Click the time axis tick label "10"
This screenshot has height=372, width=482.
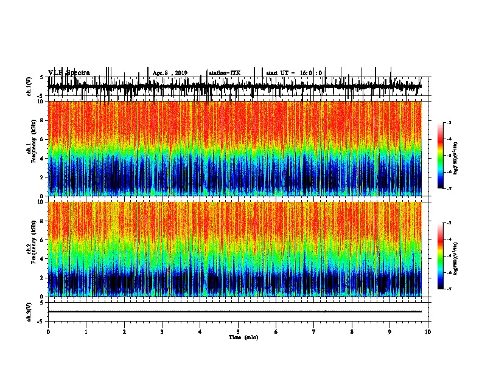(428, 332)
